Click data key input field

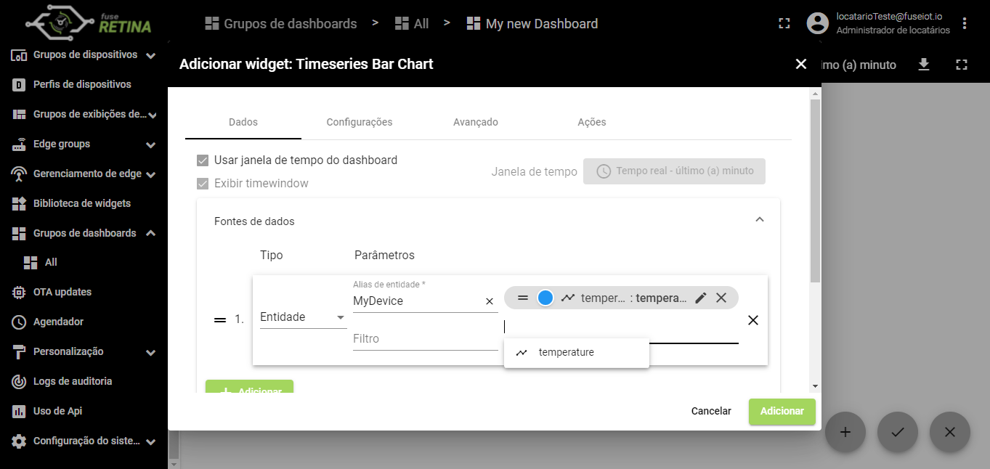621,328
